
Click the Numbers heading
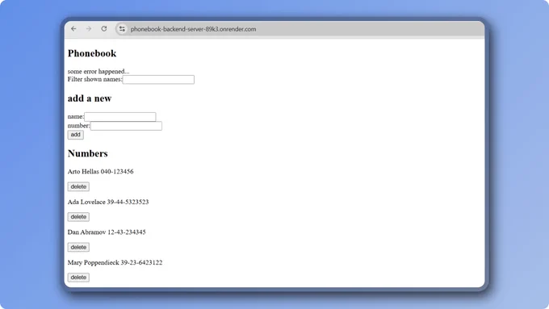(87, 153)
